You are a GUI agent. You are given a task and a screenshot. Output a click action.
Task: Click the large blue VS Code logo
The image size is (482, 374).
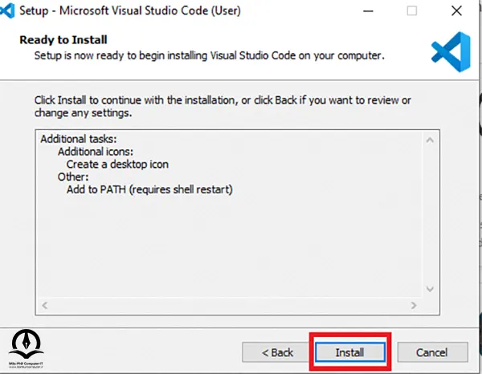pos(451,51)
